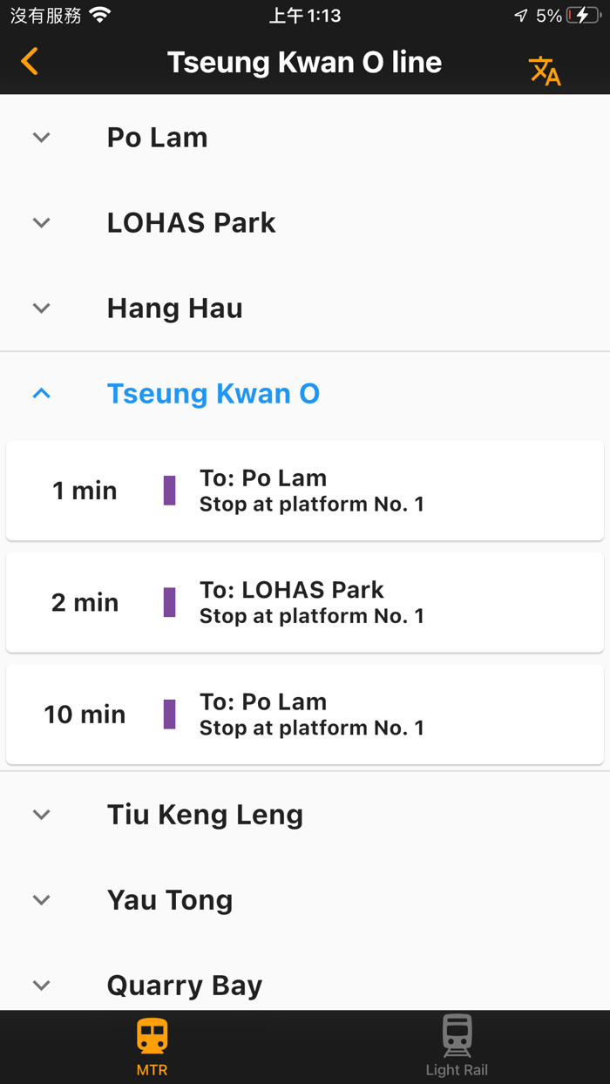This screenshot has width=610, height=1084.
Task: Switch to Light Rail using its icon
Action: click(457, 1037)
